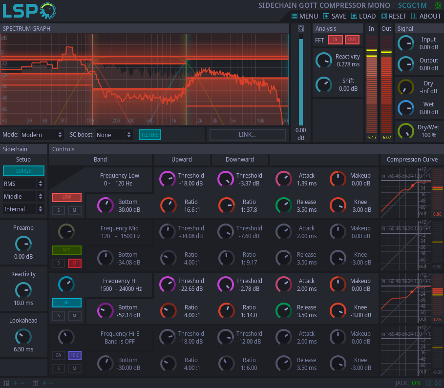This screenshot has height=388, width=444.
Task: Click the In level meter
Action: point(372,84)
